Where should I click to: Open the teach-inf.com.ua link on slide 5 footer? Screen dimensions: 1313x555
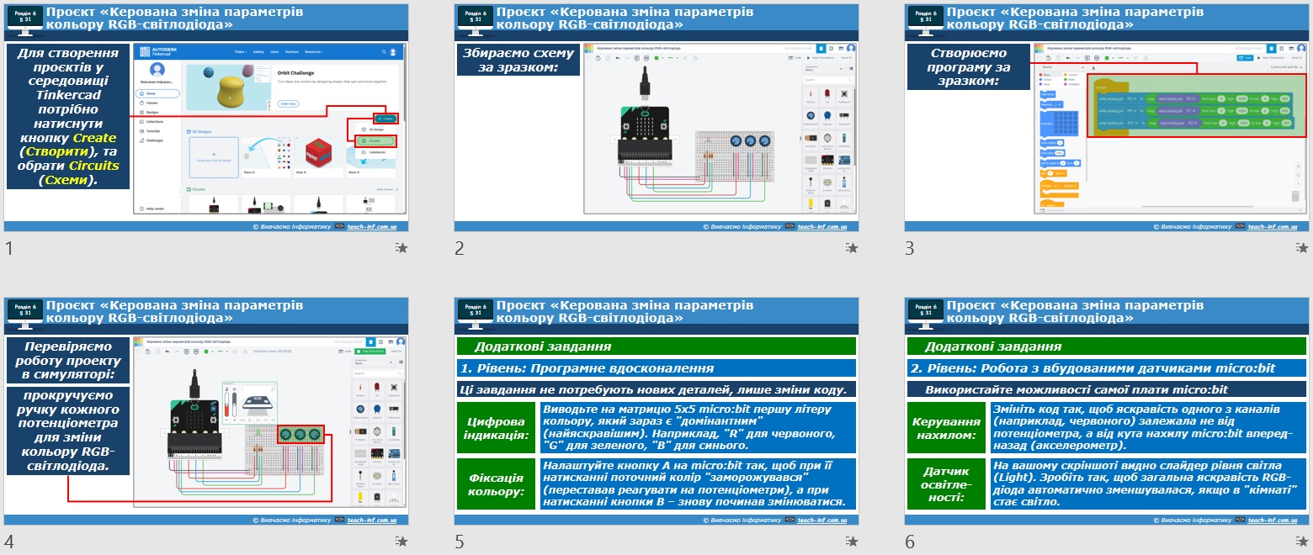821,521
